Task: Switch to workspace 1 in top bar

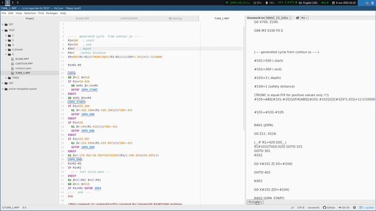Action: 2,2
